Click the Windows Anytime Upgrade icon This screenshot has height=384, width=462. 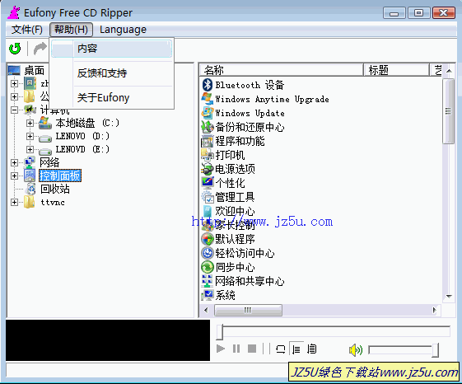[x=208, y=99]
